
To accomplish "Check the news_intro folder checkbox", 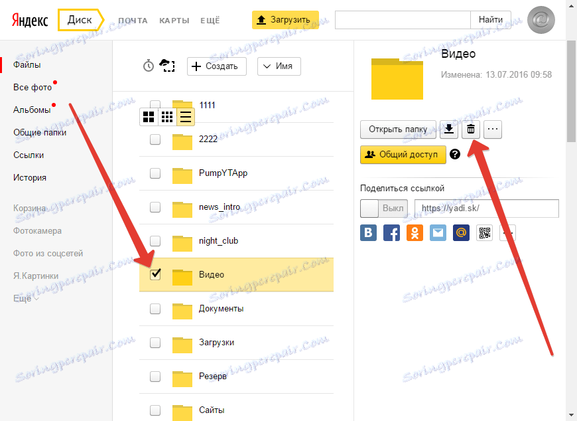I will click(155, 207).
